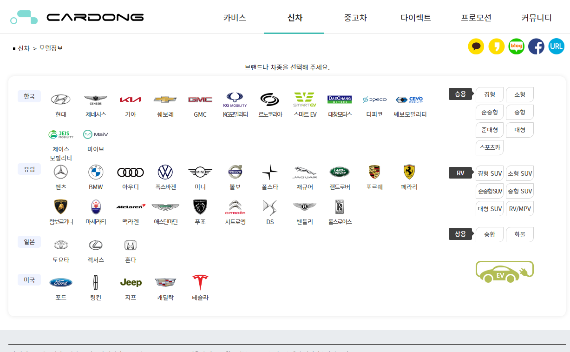Choose JEIS Mobility (제이스 모빌리티) logo

coord(61,134)
